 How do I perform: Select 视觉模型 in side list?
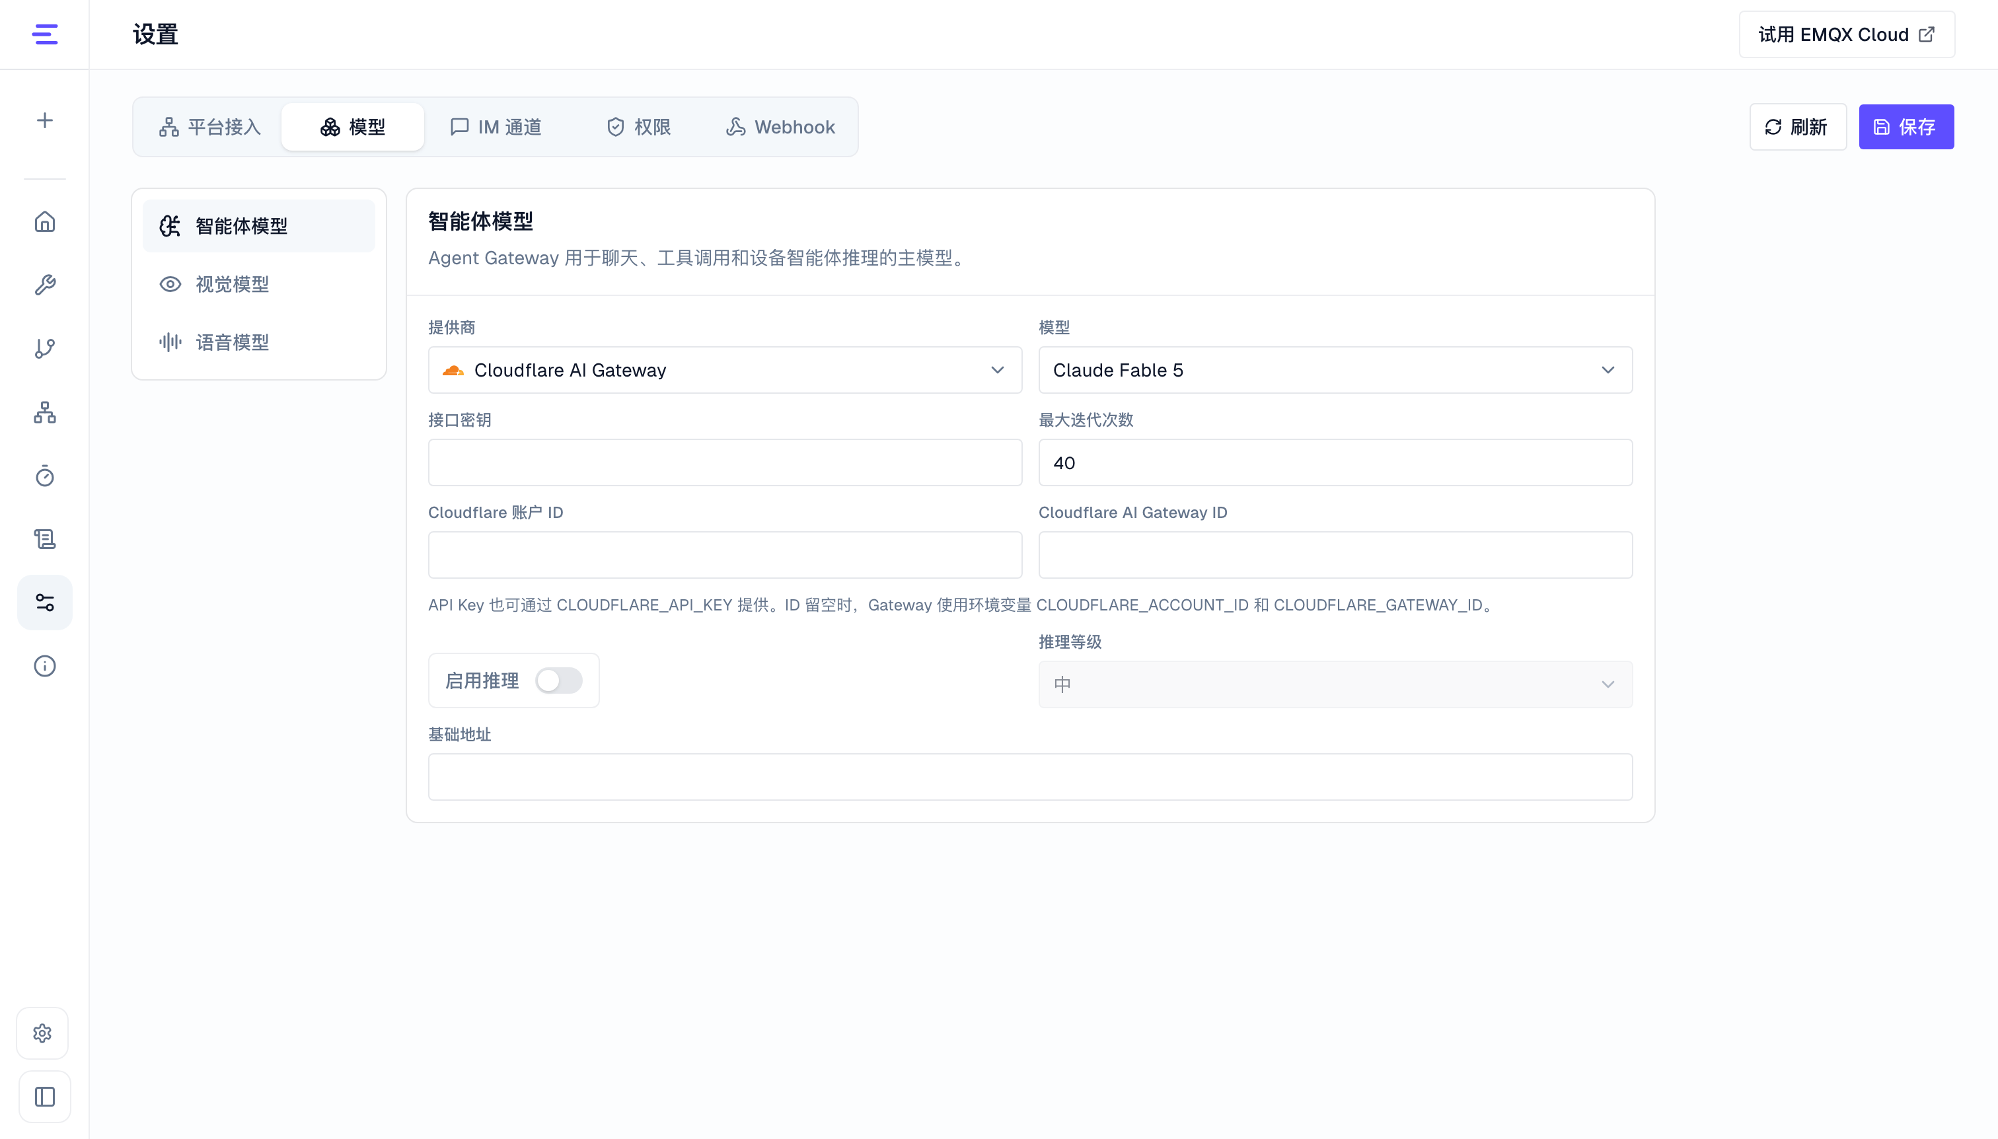259,284
